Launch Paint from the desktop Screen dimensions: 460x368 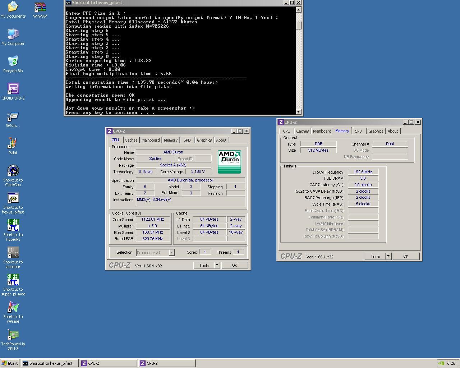(13, 146)
